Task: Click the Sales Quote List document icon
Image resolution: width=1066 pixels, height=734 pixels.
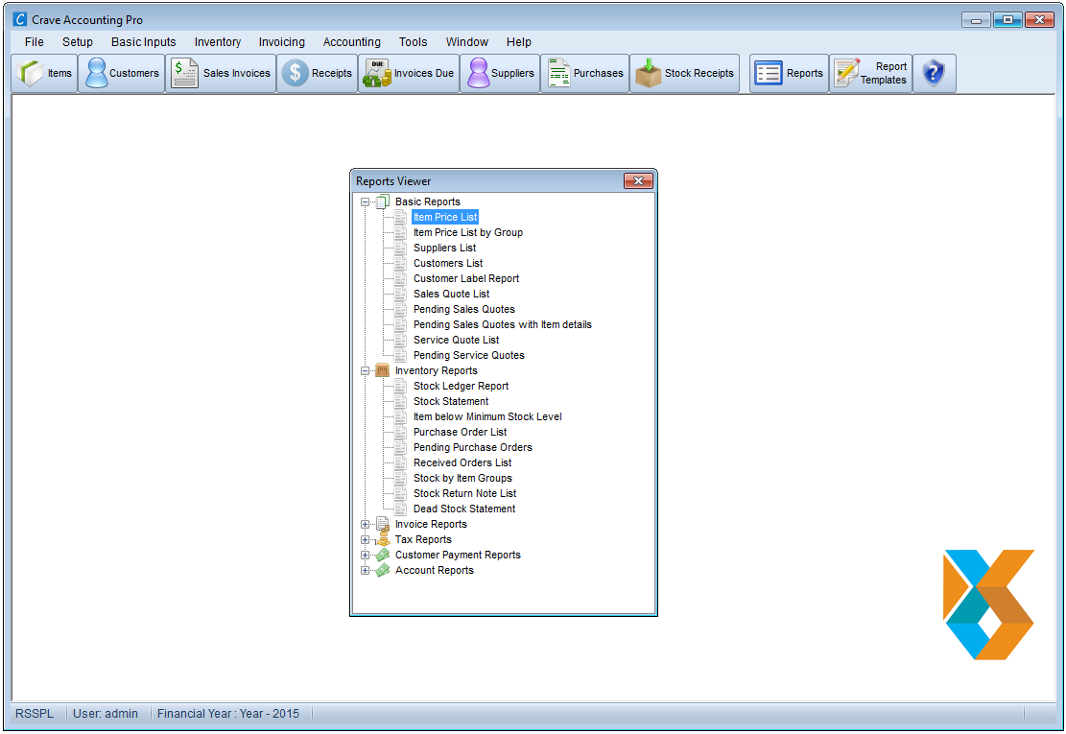Action: click(x=400, y=295)
